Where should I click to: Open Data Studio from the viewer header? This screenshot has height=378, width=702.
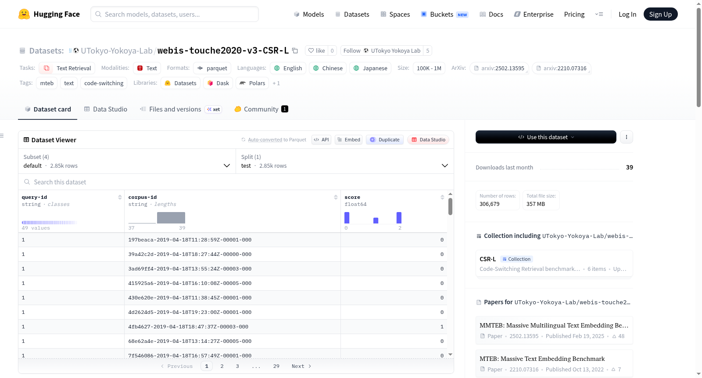point(428,140)
